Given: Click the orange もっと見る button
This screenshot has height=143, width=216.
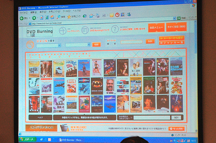Looking at the screenshot, I should coord(177,129).
